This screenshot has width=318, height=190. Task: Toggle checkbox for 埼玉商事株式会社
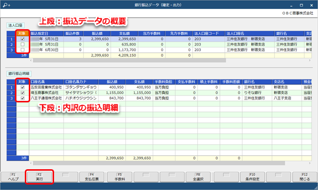pos(22,93)
